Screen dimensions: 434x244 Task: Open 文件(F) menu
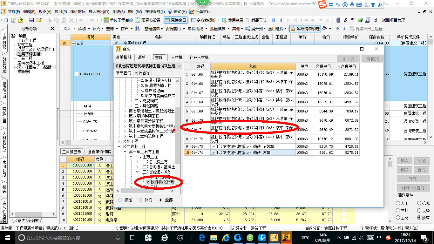tap(14, 11)
